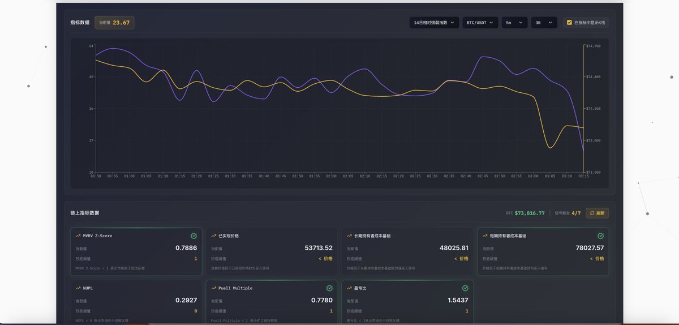Click the NUPL card title

[x=88, y=288]
